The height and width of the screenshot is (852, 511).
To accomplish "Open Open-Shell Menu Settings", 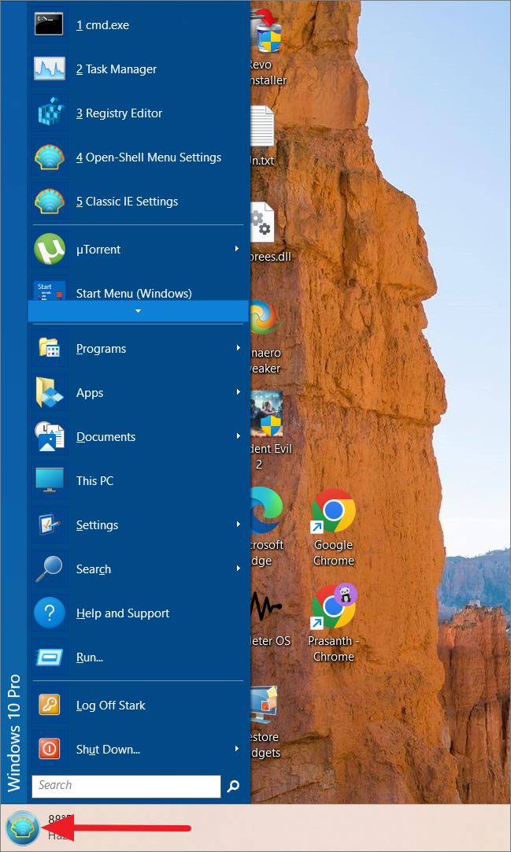I will point(148,157).
